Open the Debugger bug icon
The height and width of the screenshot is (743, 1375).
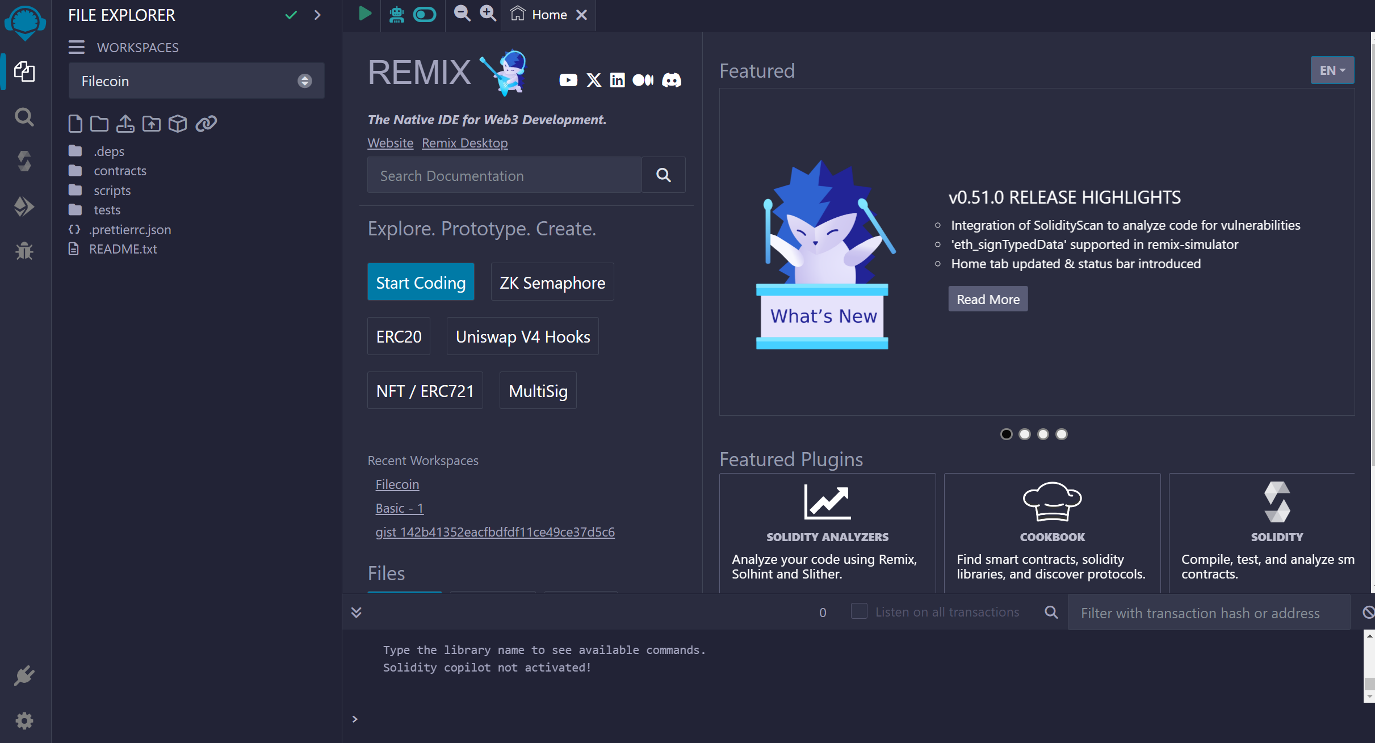tap(24, 251)
